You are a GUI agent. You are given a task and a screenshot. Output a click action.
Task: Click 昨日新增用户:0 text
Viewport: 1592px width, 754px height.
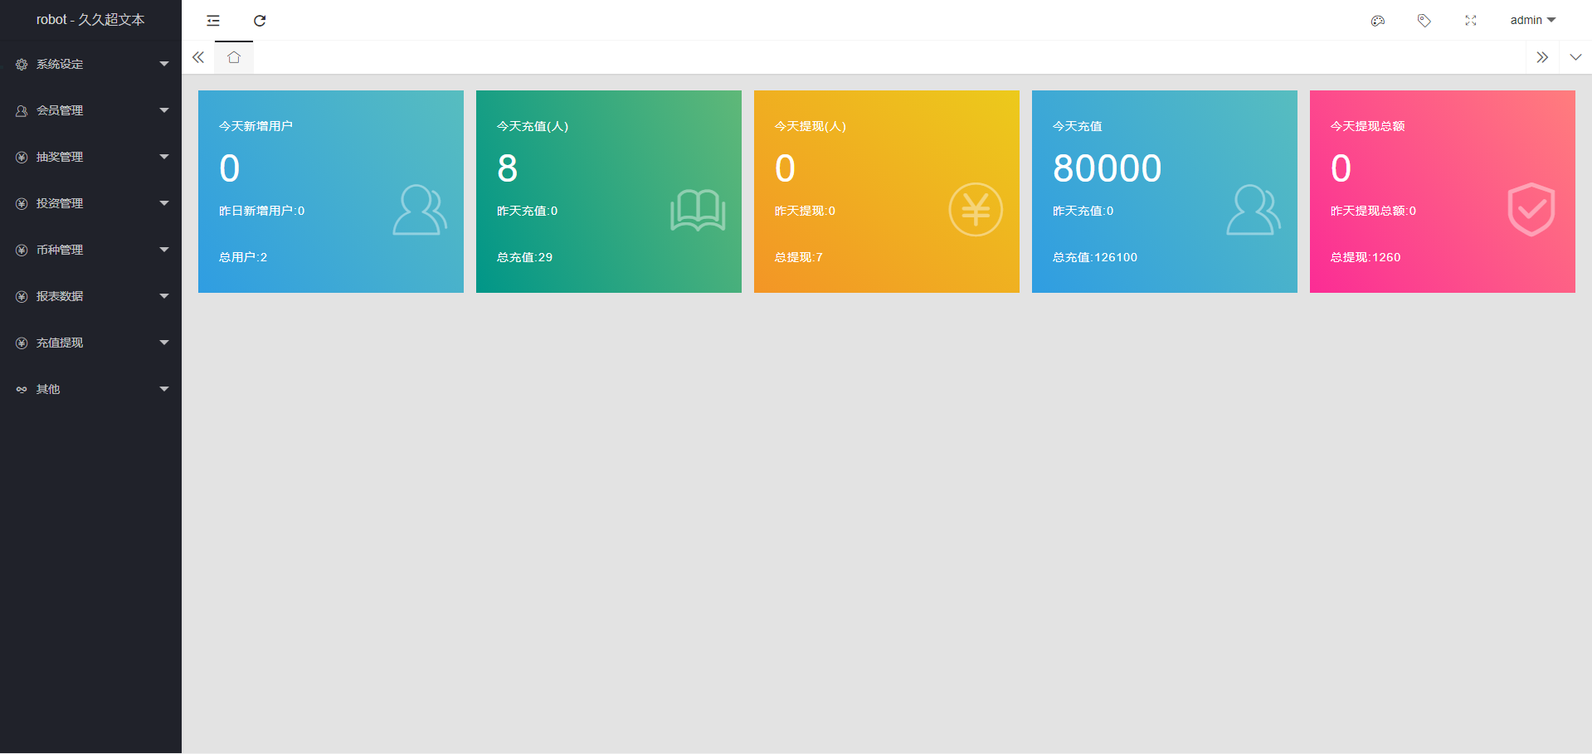click(261, 211)
